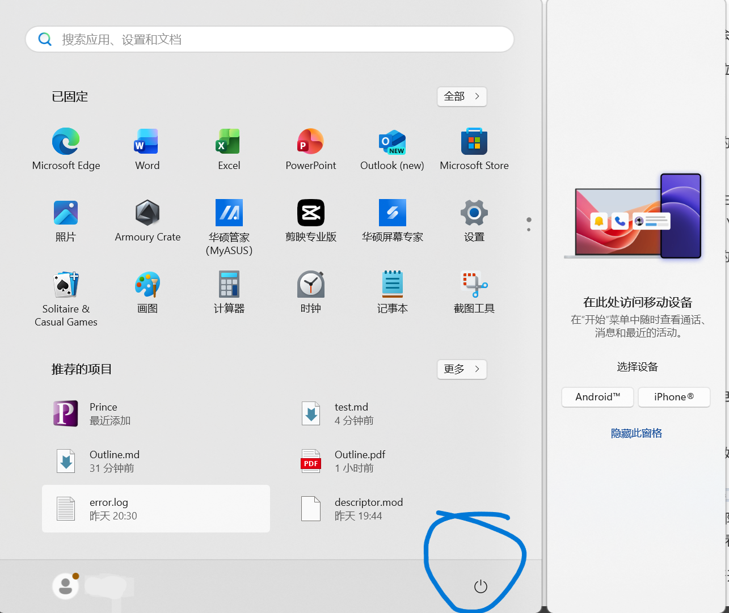Open the Microsoft Store app
Image resolution: width=729 pixels, height=613 pixels.
(474, 149)
